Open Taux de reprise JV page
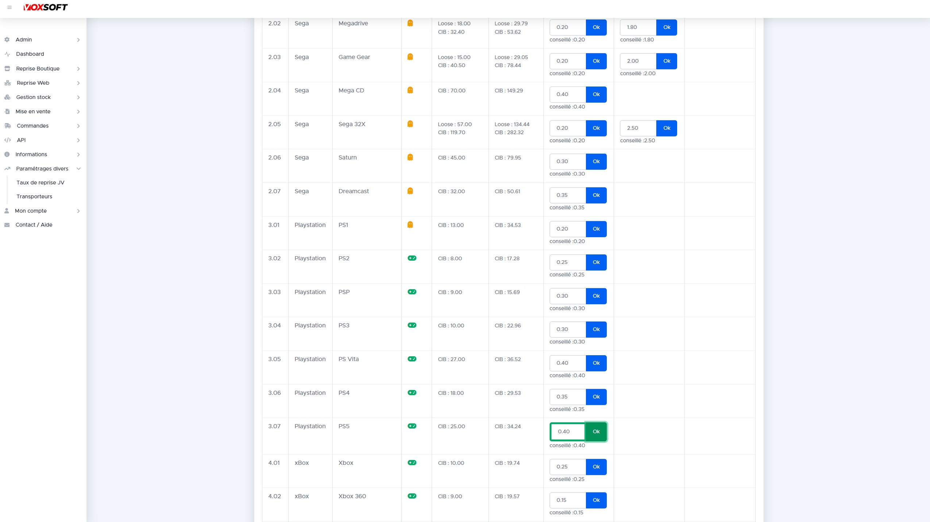Image resolution: width=930 pixels, height=522 pixels. (40, 183)
